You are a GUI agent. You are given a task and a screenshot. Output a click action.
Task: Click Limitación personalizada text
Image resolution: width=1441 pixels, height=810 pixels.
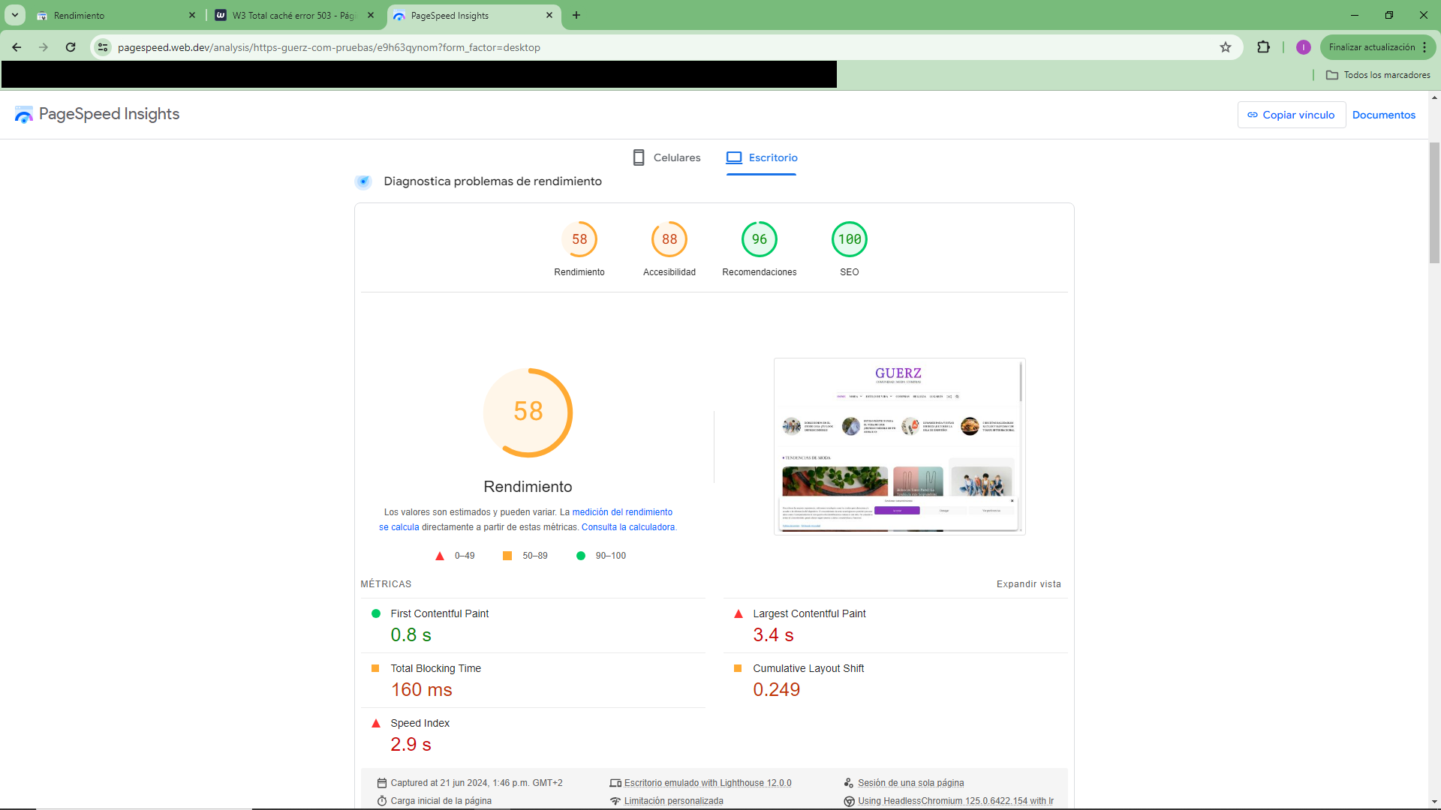coord(674,801)
